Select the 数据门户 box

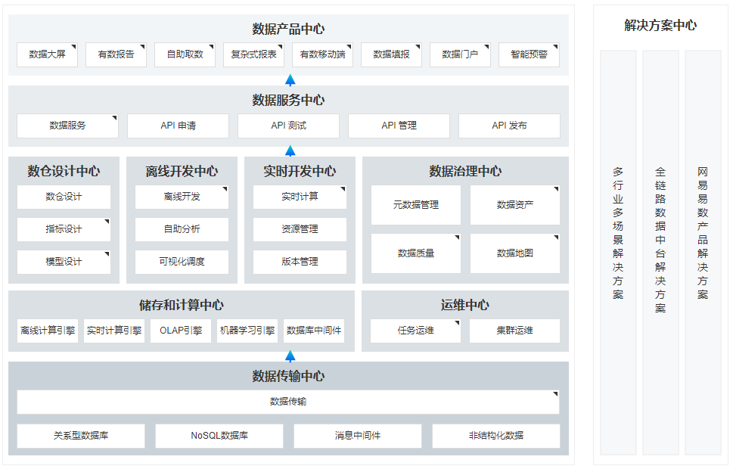pyautogui.click(x=460, y=54)
